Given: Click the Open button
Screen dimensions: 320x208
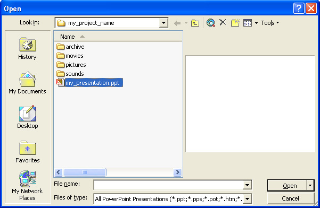Looking at the screenshot, I should coord(287,185).
